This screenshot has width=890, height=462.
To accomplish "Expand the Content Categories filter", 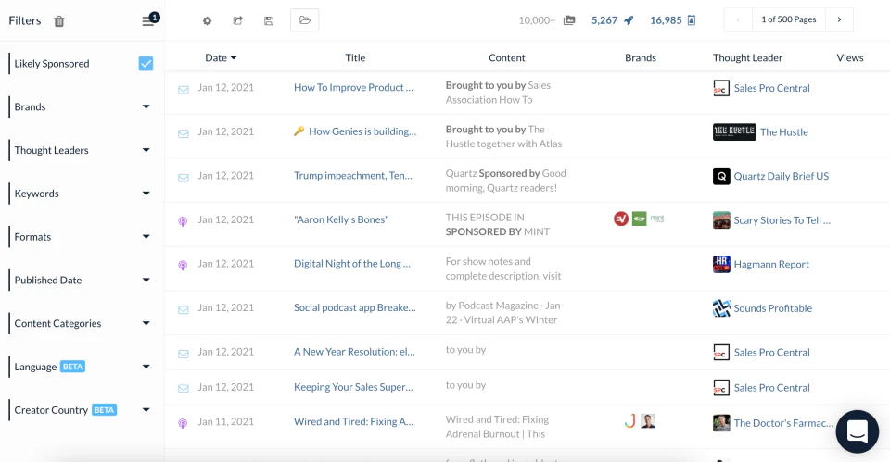I will pos(146,323).
